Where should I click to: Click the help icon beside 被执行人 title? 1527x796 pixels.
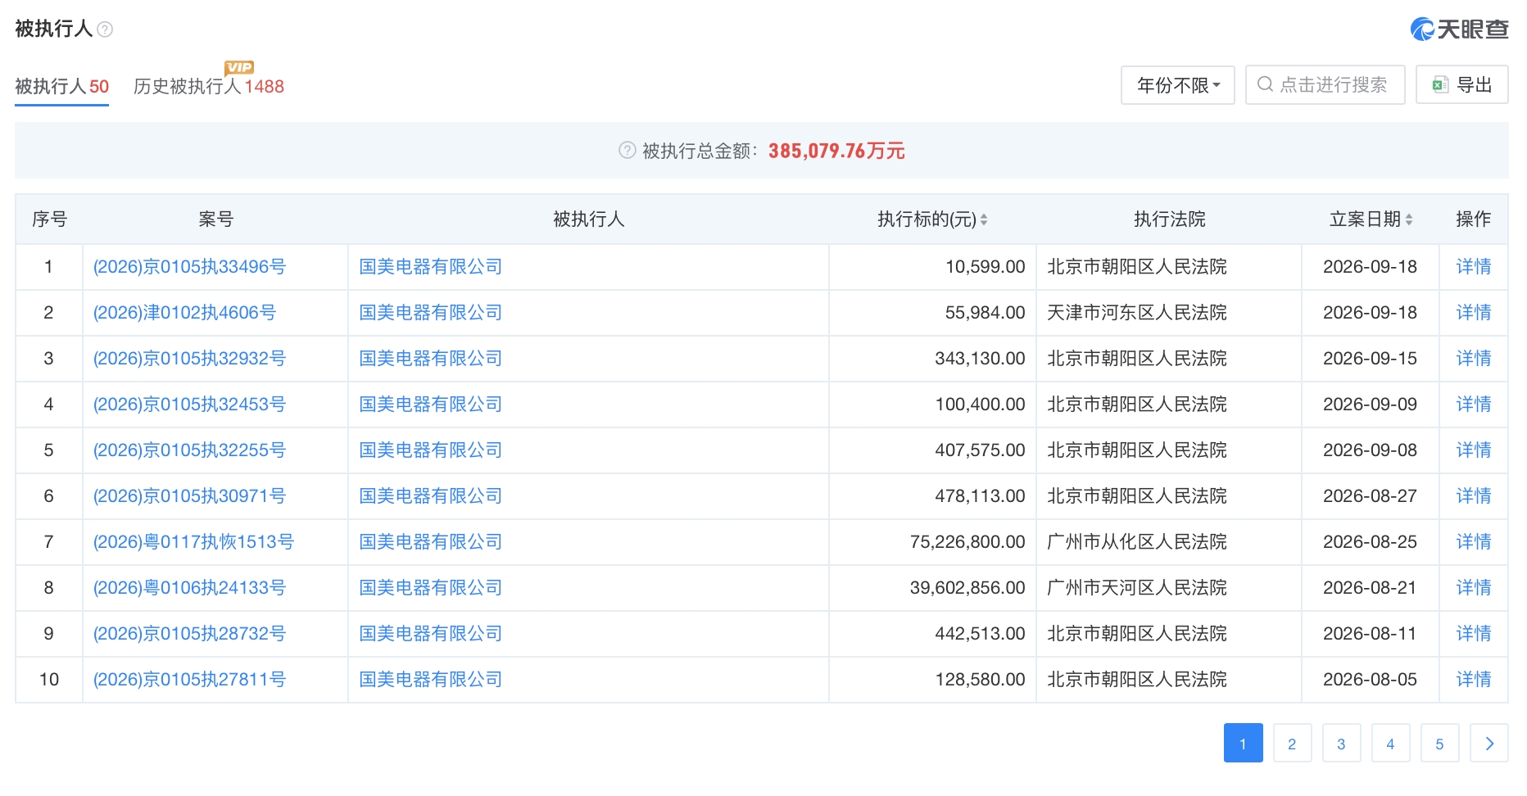click(x=105, y=29)
